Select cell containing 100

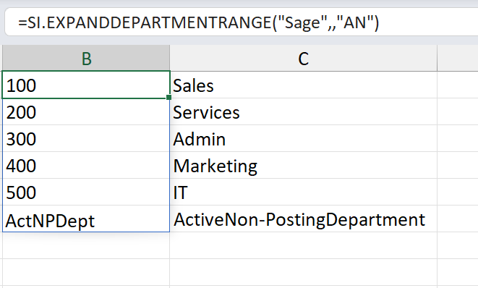[86, 85]
